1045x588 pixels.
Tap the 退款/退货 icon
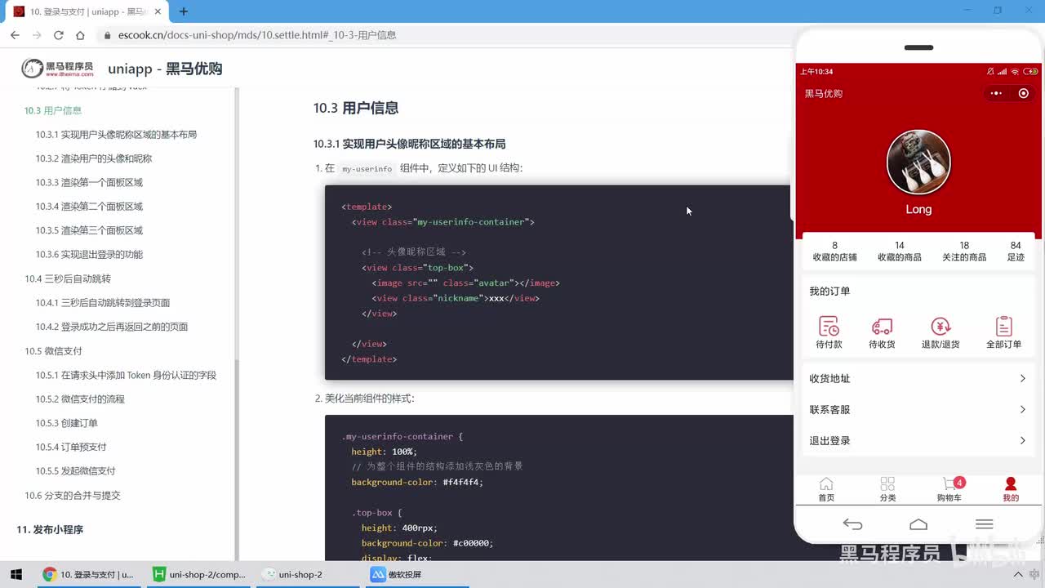940,327
